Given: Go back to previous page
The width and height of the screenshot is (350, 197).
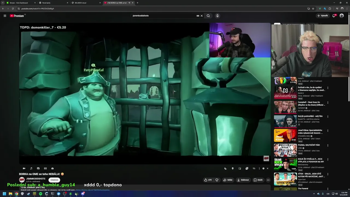Looking at the screenshot, I should (3, 8).
